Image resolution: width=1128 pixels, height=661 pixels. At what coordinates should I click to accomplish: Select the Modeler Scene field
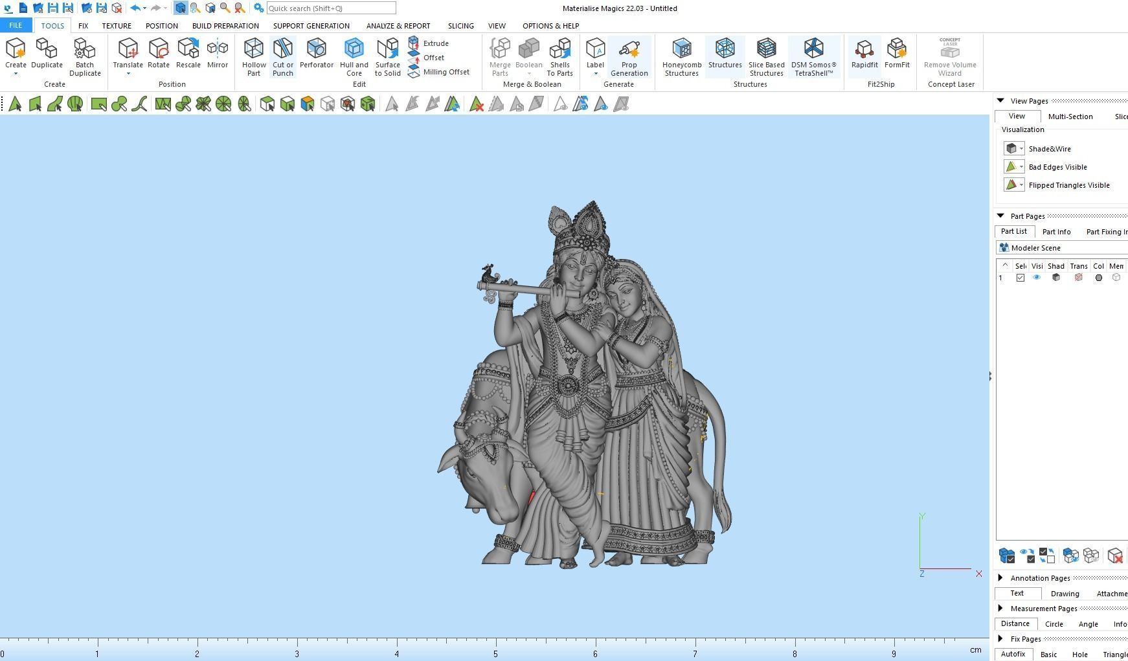tap(1062, 248)
